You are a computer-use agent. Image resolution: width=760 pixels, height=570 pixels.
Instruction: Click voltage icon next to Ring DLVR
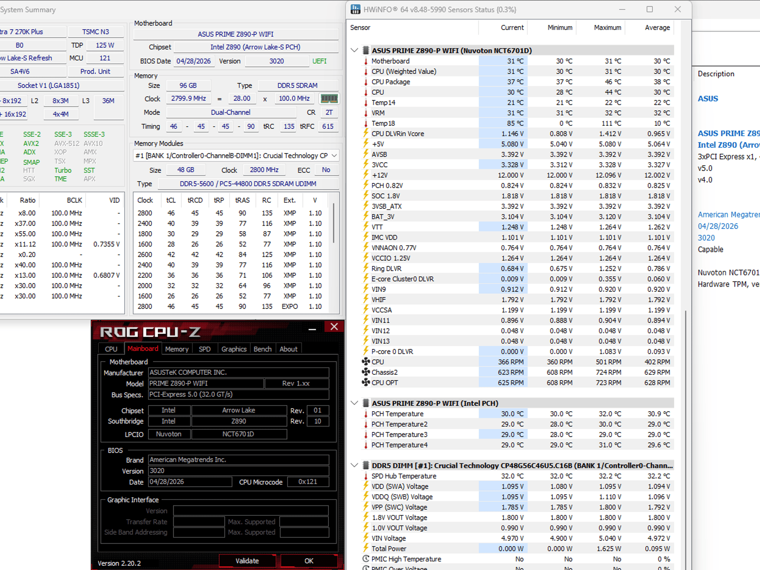pos(366,268)
